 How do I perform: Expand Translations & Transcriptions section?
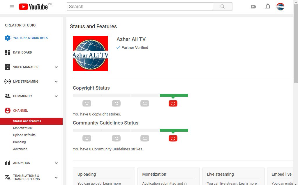56,178
